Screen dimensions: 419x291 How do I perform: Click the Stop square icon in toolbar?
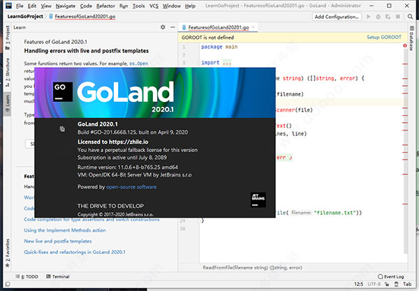click(x=397, y=17)
